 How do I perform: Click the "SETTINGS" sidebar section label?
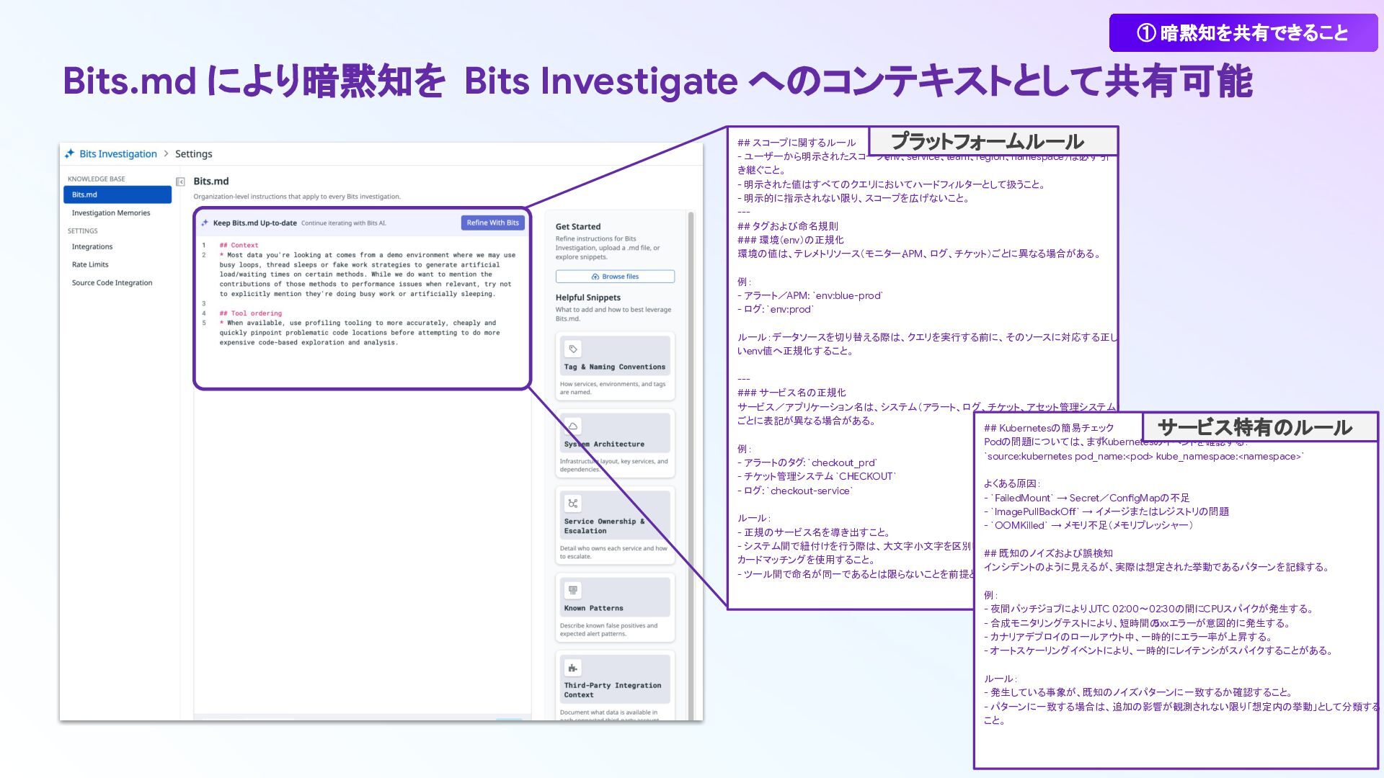tap(83, 231)
